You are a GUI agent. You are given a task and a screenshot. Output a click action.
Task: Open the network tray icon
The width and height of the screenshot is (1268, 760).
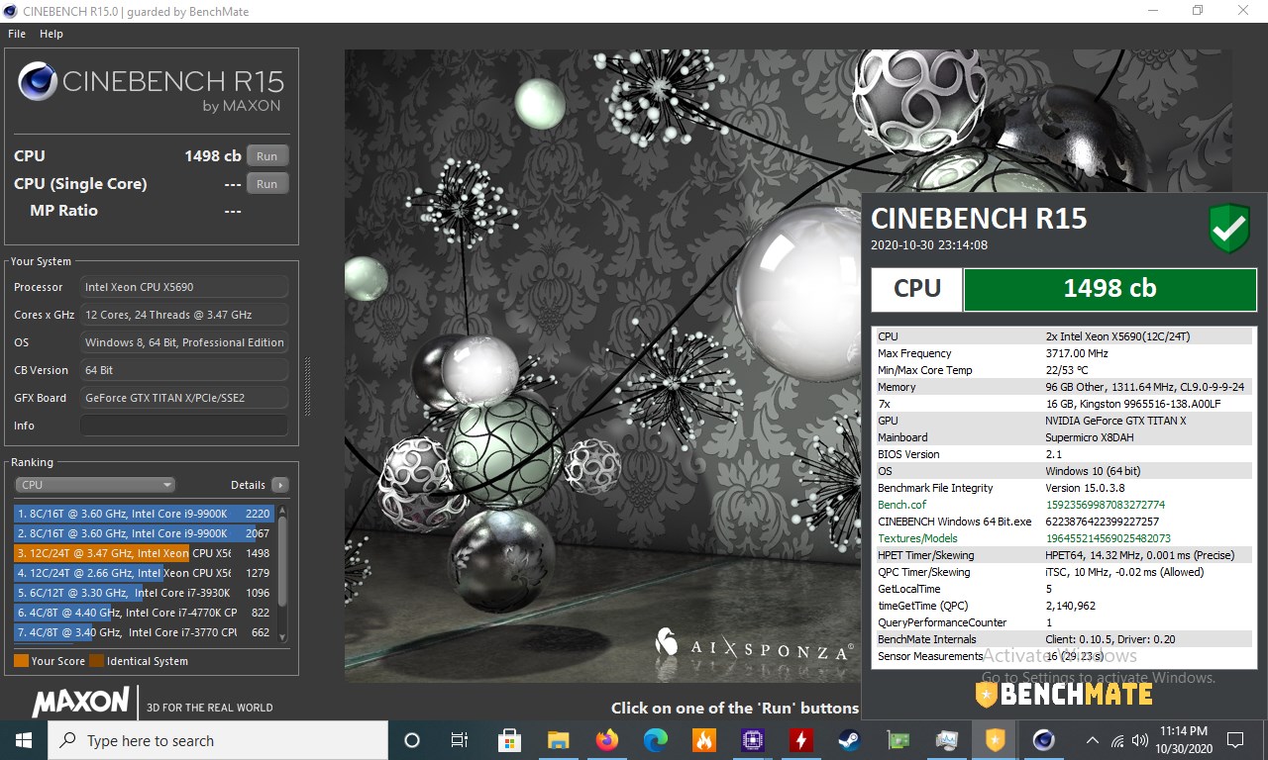1118,740
